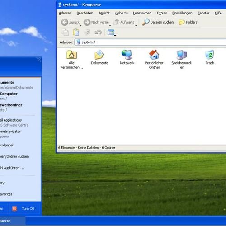Open the Bearbeiten menu
This screenshot has height=226, width=226.
click(85, 13)
